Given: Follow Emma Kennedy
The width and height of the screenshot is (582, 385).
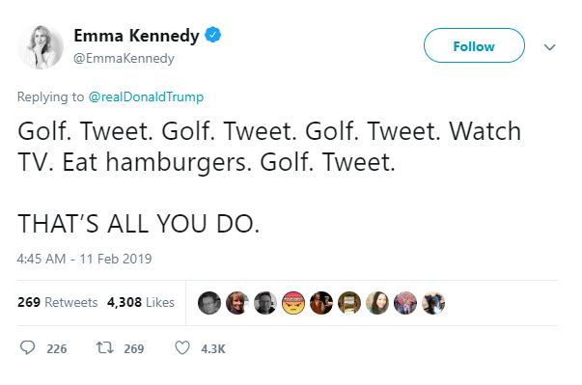Looking at the screenshot, I should tap(474, 45).
